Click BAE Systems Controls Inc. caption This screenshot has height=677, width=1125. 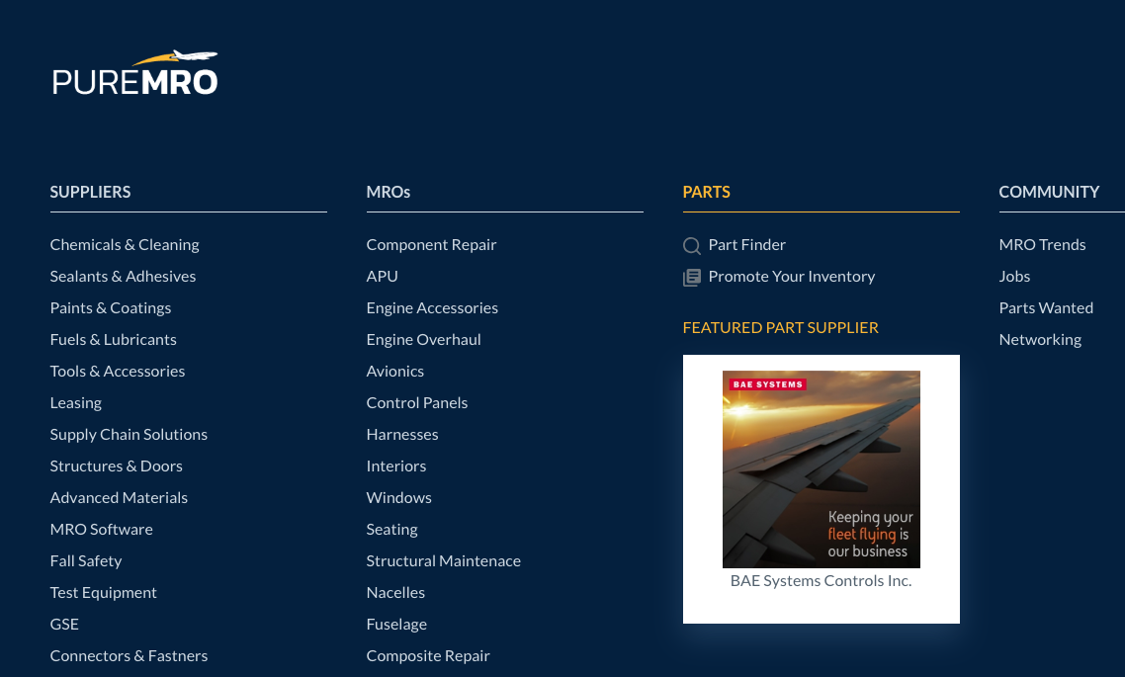[821, 581]
